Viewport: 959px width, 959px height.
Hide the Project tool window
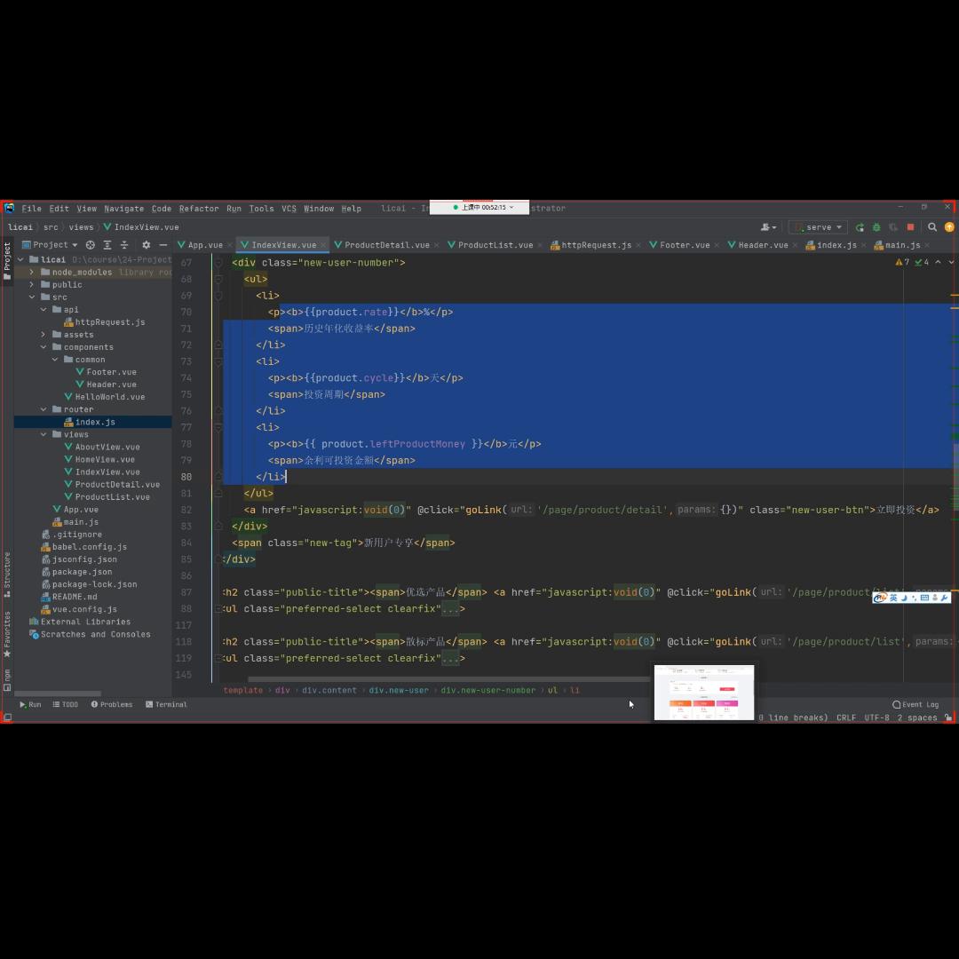click(x=162, y=245)
